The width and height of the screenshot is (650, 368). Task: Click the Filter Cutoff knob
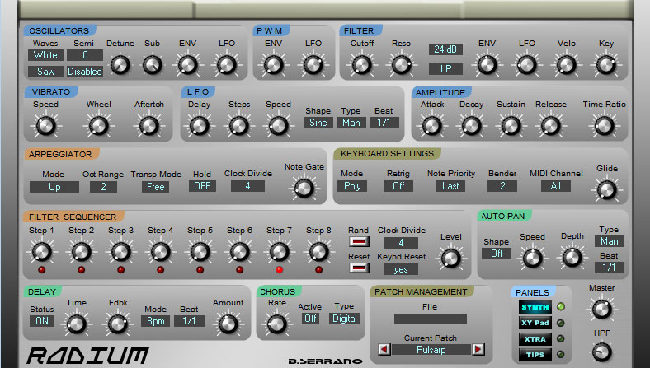[360, 63]
